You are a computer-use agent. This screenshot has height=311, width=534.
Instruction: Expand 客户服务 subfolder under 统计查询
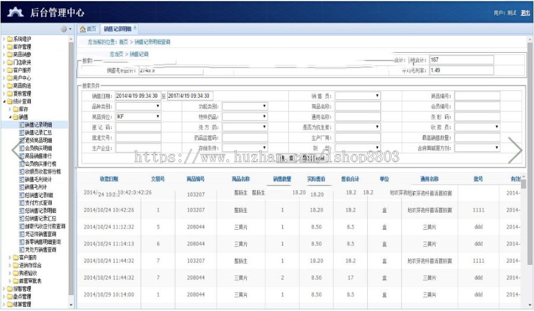[10, 258]
